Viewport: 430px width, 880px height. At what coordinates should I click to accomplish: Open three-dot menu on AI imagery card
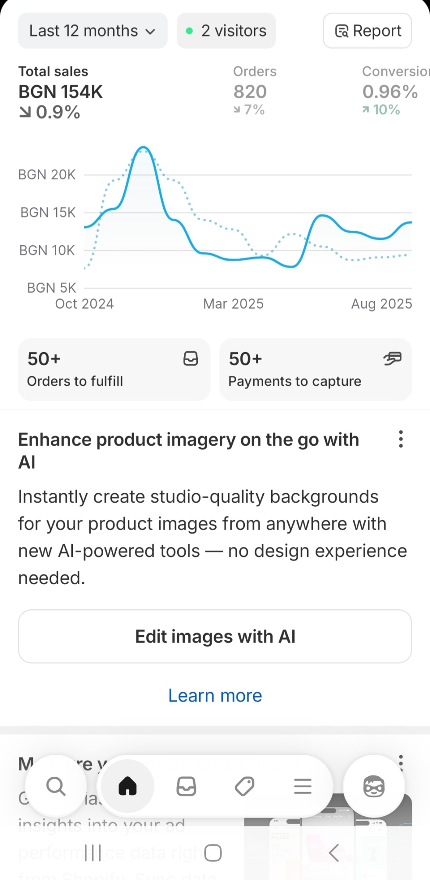(x=401, y=439)
